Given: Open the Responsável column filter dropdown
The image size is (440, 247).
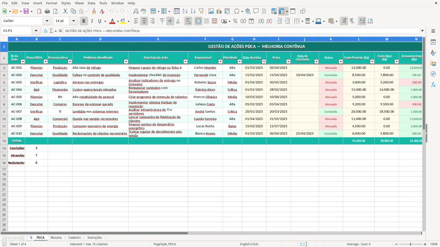Looking at the screenshot, I should click(220, 61).
